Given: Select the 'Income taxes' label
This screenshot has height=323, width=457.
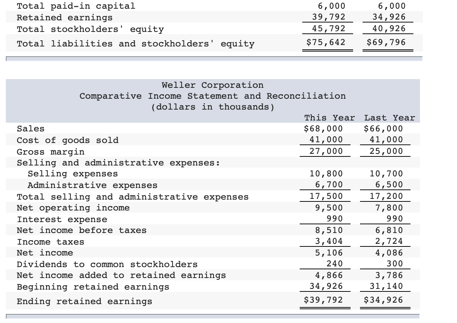Looking at the screenshot, I should tap(50, 242).
